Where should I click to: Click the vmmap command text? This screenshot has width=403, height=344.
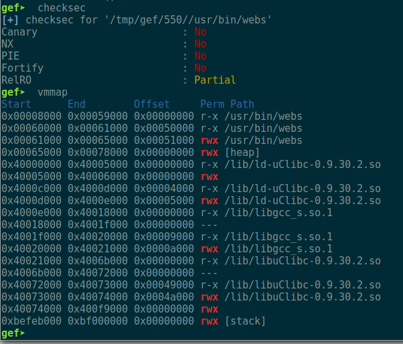53,92
